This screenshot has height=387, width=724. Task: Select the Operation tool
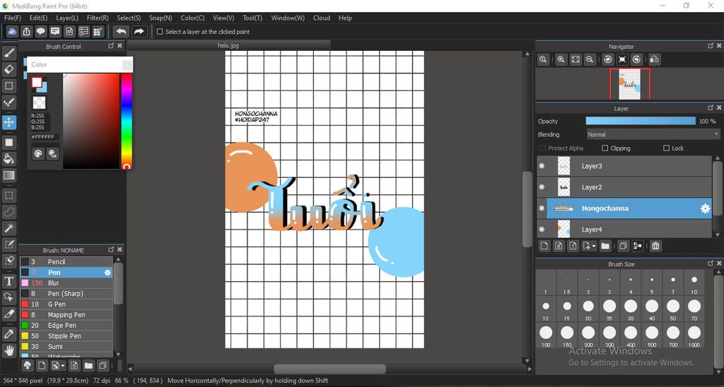8,297
